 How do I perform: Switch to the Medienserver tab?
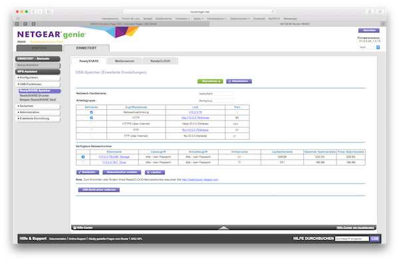(x=125, y=61)
